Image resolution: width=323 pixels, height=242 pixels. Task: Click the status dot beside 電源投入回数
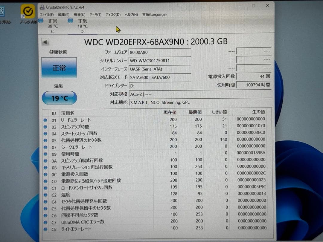tap(45, 174)
